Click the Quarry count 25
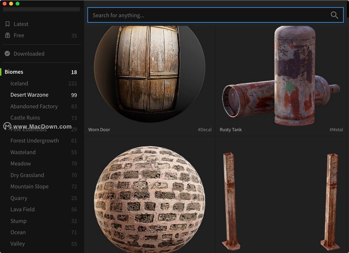The height and width of the screenshot is (253, 349). click(74, 198)
